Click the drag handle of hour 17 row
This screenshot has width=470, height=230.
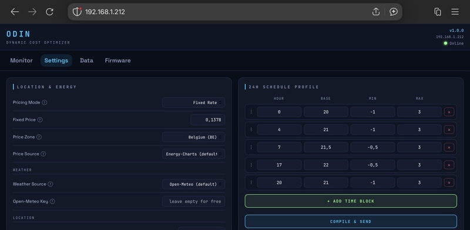251,165
